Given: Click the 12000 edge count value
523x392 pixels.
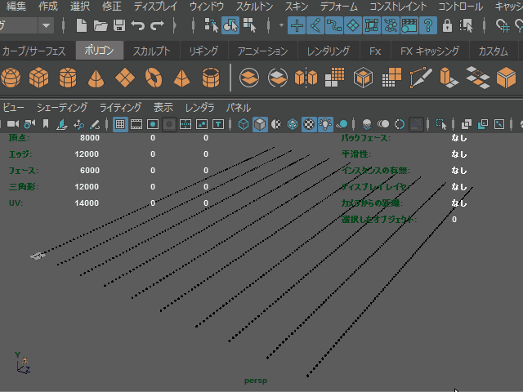Looking at the screenshot, I should (87, 154).
